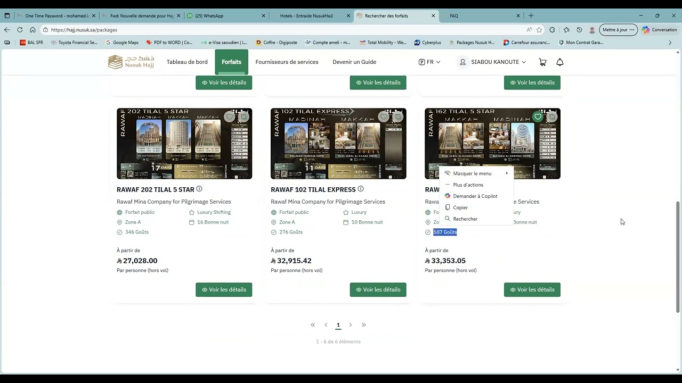Choose Copier in the context menu
Viewport: 682px width, 383px height.
point(476,207)
